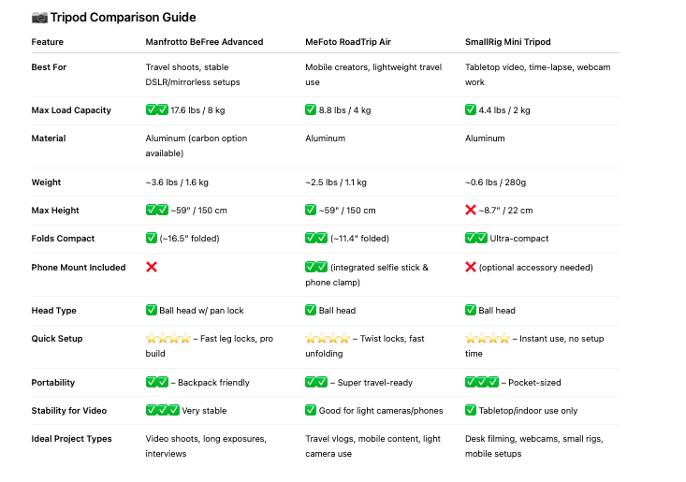686x482 pixels.
Task: Click the SmallRig Mini Tripod column header
Action: pos(508,42)
